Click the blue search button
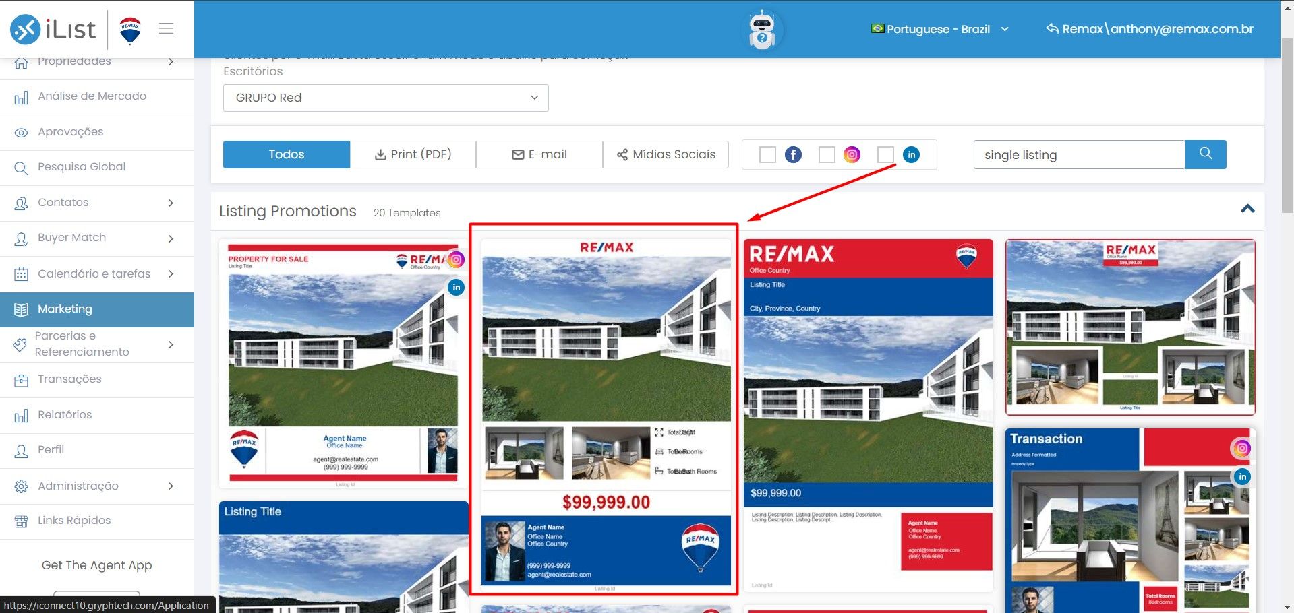 pyautogui.click(x=1206, y=154)
